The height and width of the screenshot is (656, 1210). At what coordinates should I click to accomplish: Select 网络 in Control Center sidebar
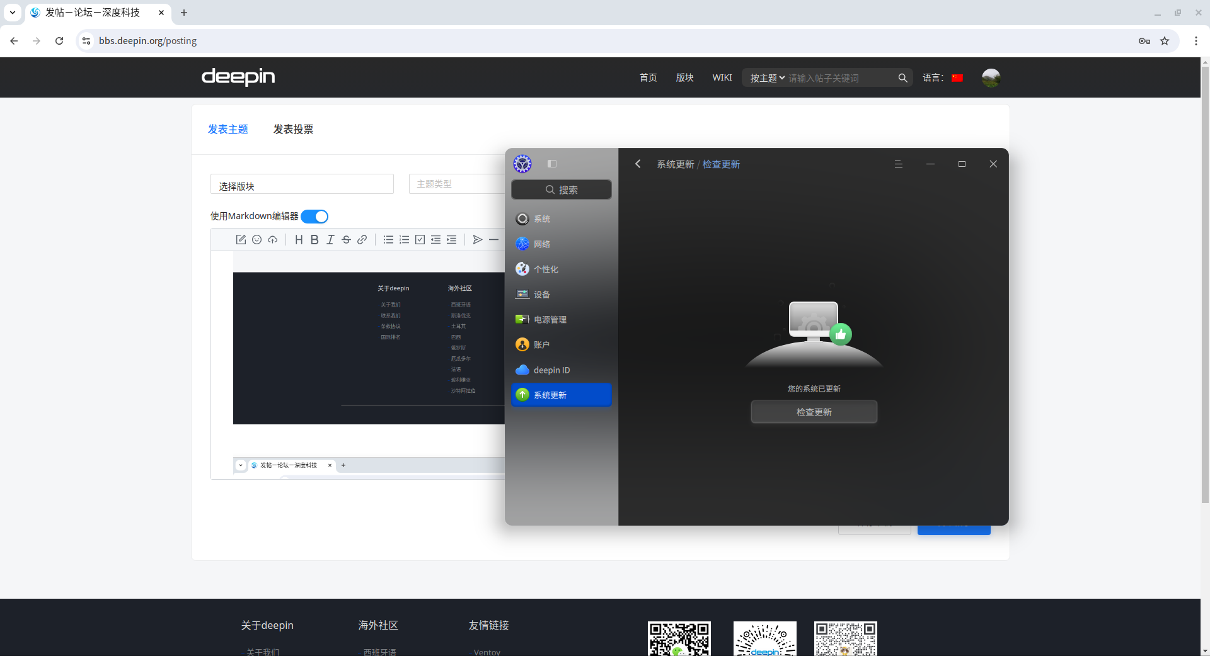(x=562, y=244)
